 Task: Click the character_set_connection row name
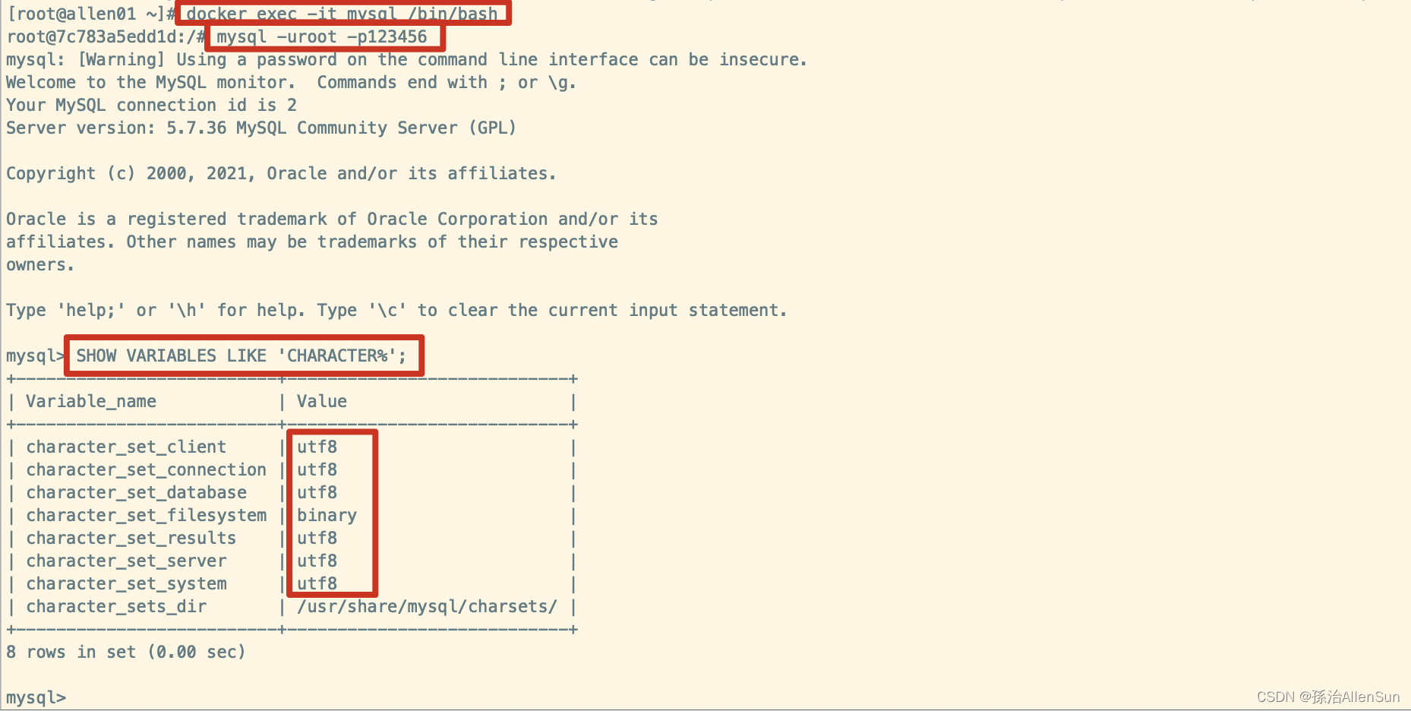coord(147,469)
